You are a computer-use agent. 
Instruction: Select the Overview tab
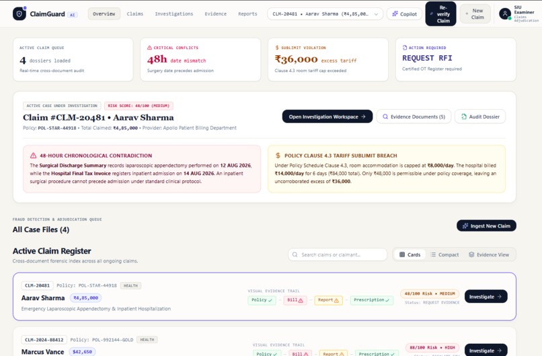point(104,14)
